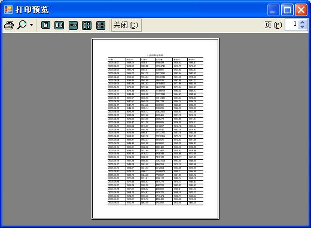Click the printer icon to print
The image size is (311, 228).
(9, 25)
